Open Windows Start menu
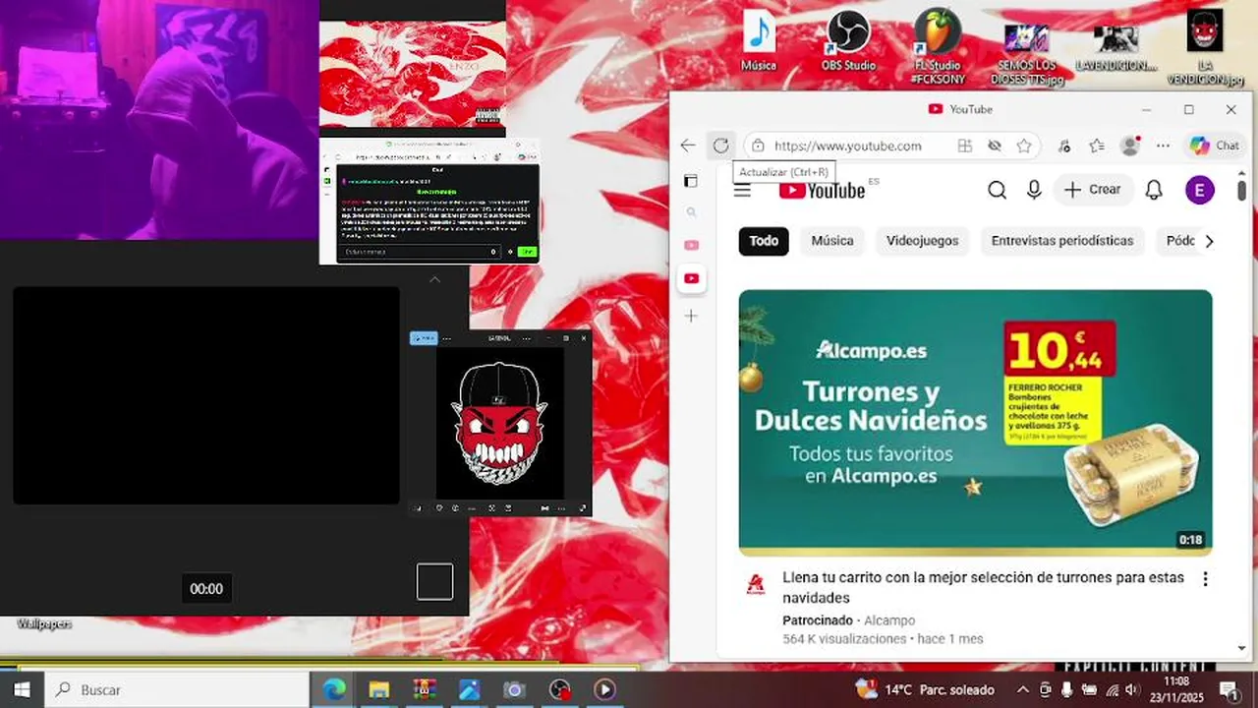The image size is (1258, 708). click(x=22, y=689)
